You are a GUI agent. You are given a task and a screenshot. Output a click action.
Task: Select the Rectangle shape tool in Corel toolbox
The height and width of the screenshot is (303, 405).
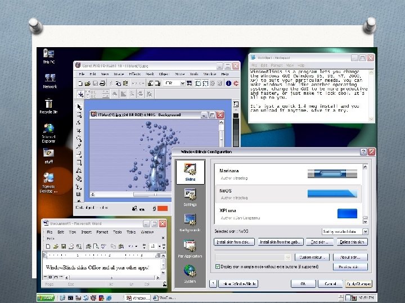pyautogui.click(x=79, y=163)
